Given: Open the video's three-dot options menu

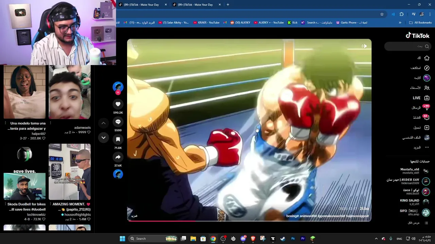Looking at the screenshot, I should click(134, 46).
